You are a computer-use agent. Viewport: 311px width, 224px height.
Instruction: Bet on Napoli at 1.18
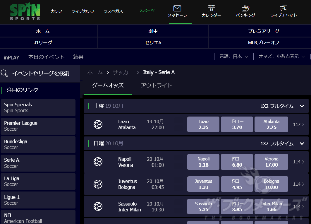pyautogui.click(x=203, y=162)
